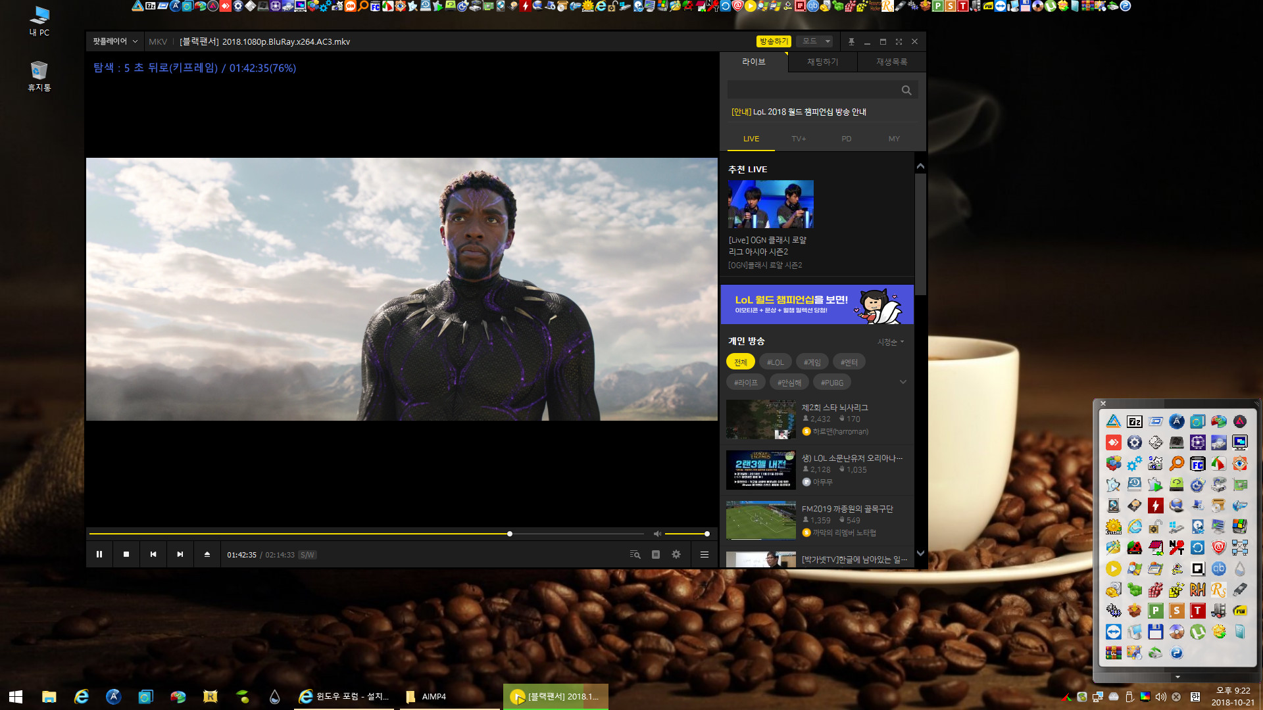Select the #PUBG filter tag
This screenshot has width=1263, height=710.
click(x=832, y=383)
